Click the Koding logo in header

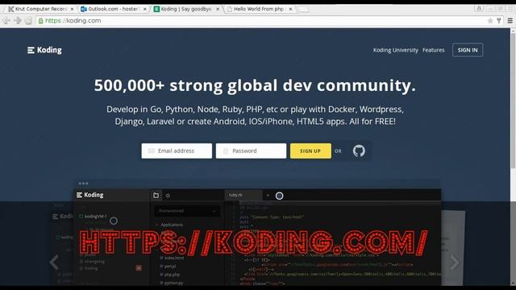pyautogui.click(x=45, y=50)
